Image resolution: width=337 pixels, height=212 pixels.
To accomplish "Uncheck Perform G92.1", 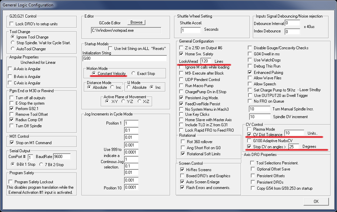I will [11, 109].
